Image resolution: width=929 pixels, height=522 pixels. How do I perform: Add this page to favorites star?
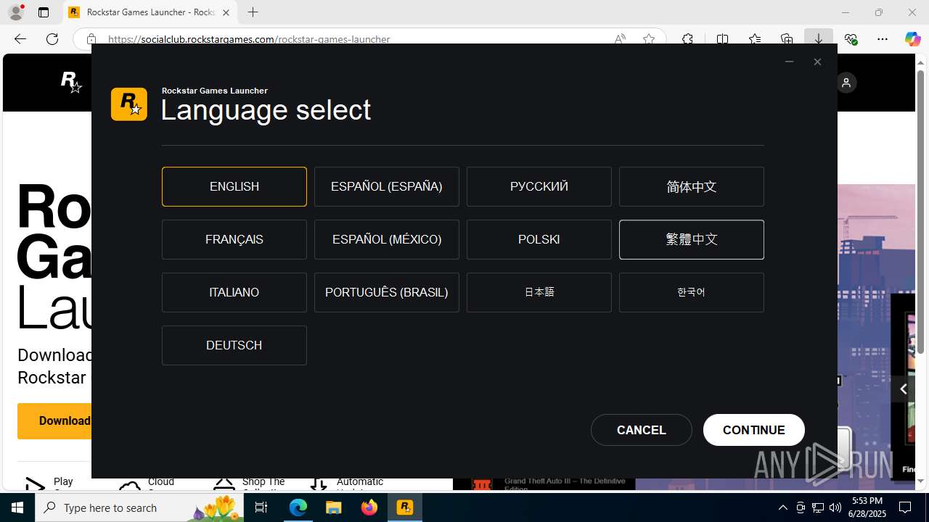point(649,39)
